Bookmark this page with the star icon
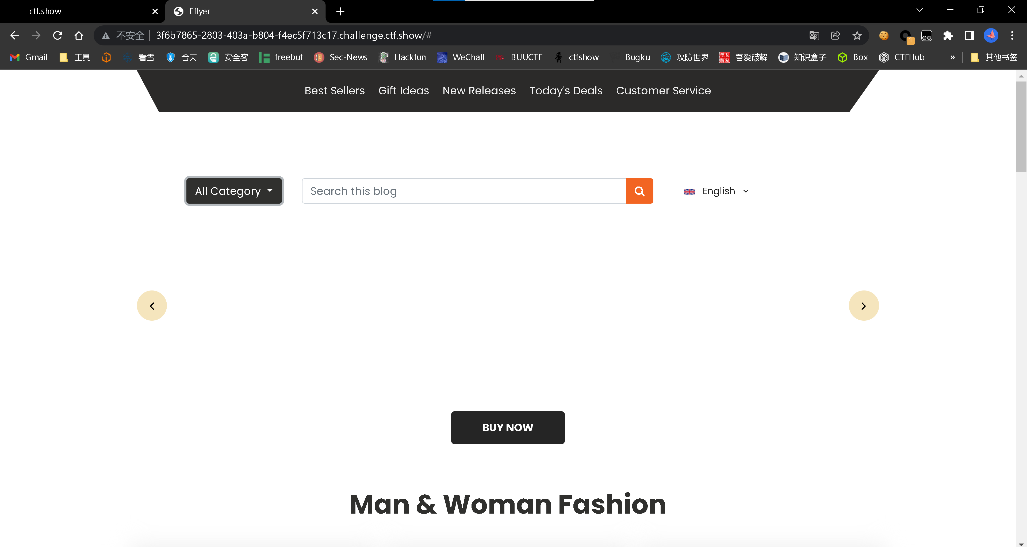Viewport: 1027px width, 547px height. pyautogui.click(x=857, y=36)
